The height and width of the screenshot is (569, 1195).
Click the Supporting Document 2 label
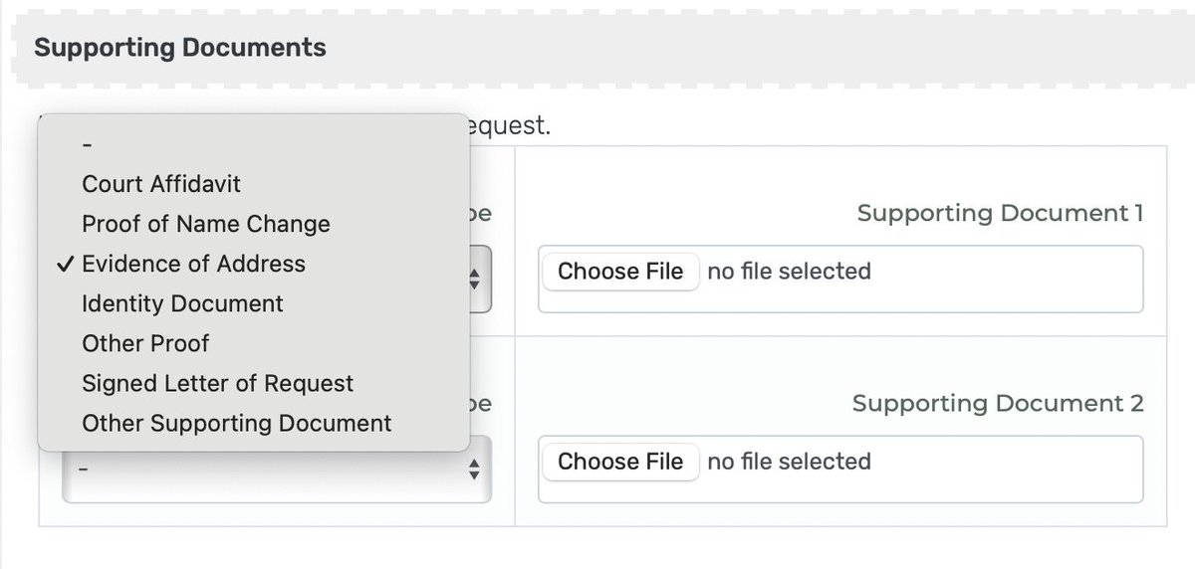(998, 403)
